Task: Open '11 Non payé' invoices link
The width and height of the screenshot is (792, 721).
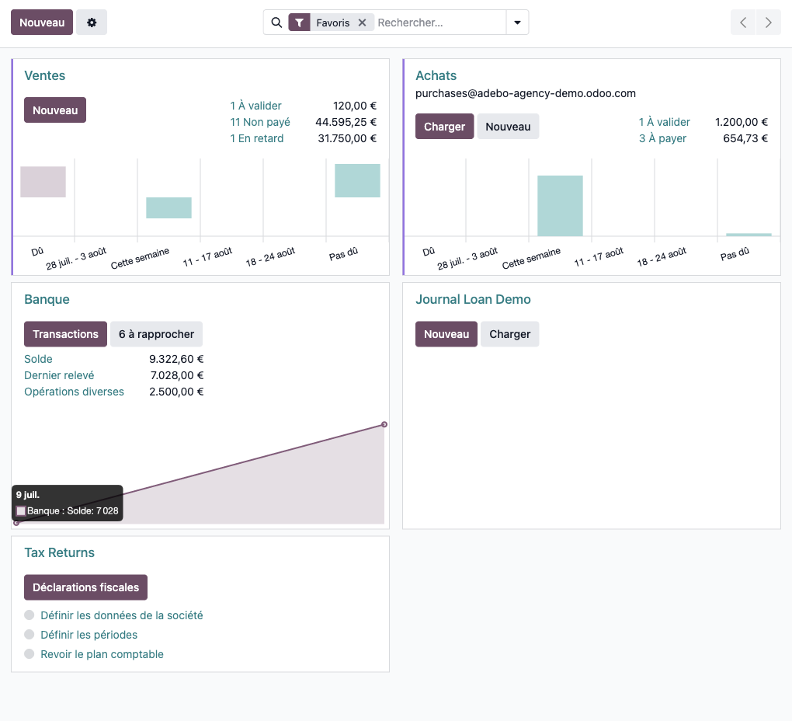Action: [260, 122]
